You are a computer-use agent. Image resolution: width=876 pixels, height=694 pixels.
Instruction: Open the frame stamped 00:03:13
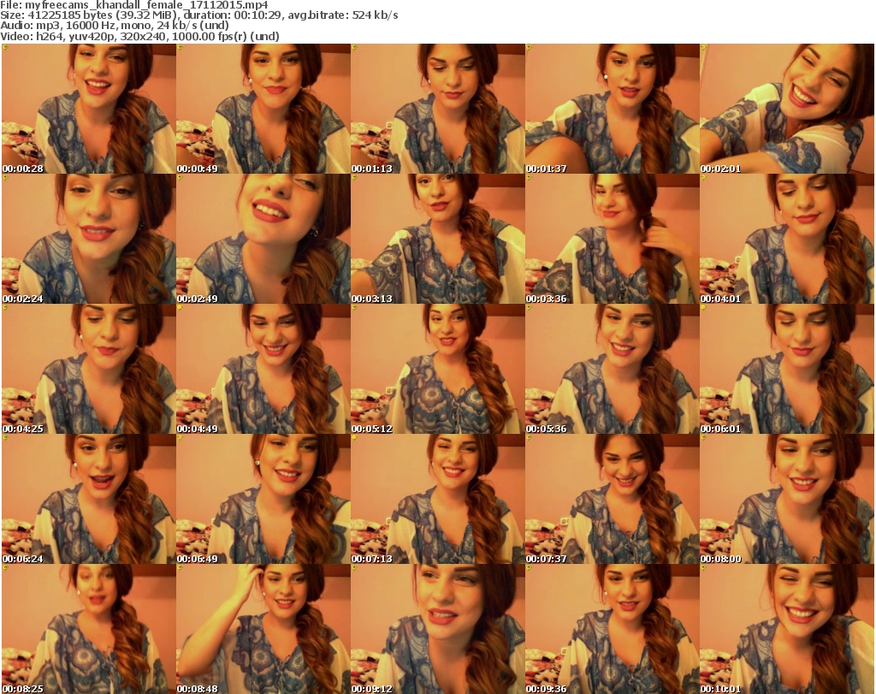tap(438, 239)
